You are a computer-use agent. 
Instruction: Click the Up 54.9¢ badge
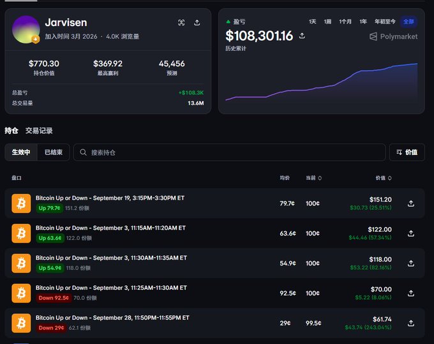[x=50, y=268]
